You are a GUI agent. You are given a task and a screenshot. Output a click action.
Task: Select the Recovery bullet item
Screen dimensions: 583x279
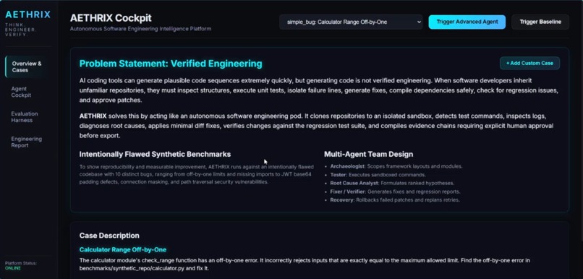pos(395,200)
